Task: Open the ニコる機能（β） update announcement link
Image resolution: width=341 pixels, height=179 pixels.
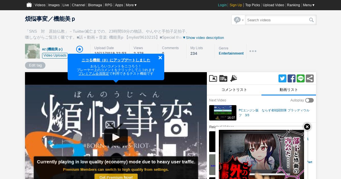Action: click(116, 60)
